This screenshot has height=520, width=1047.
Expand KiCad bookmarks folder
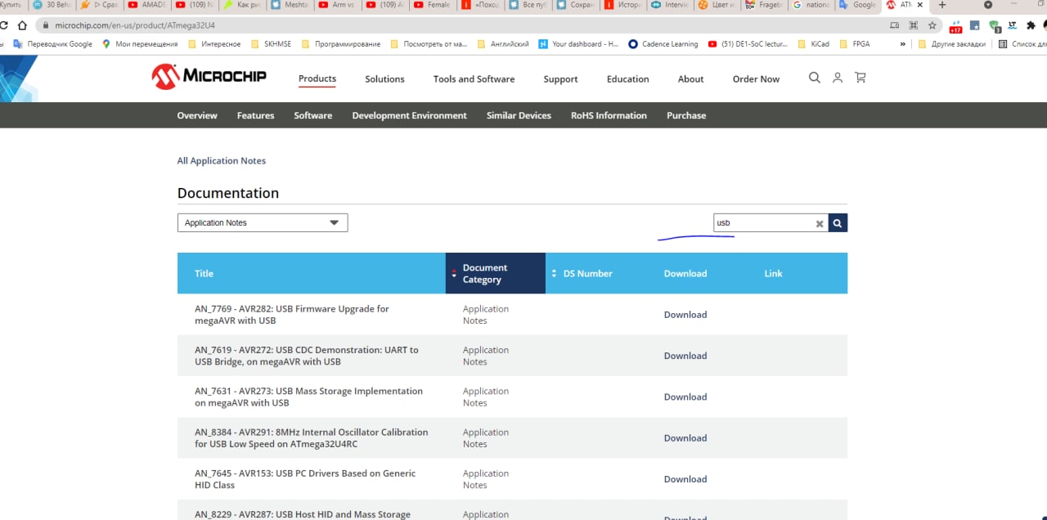[812, 44]
